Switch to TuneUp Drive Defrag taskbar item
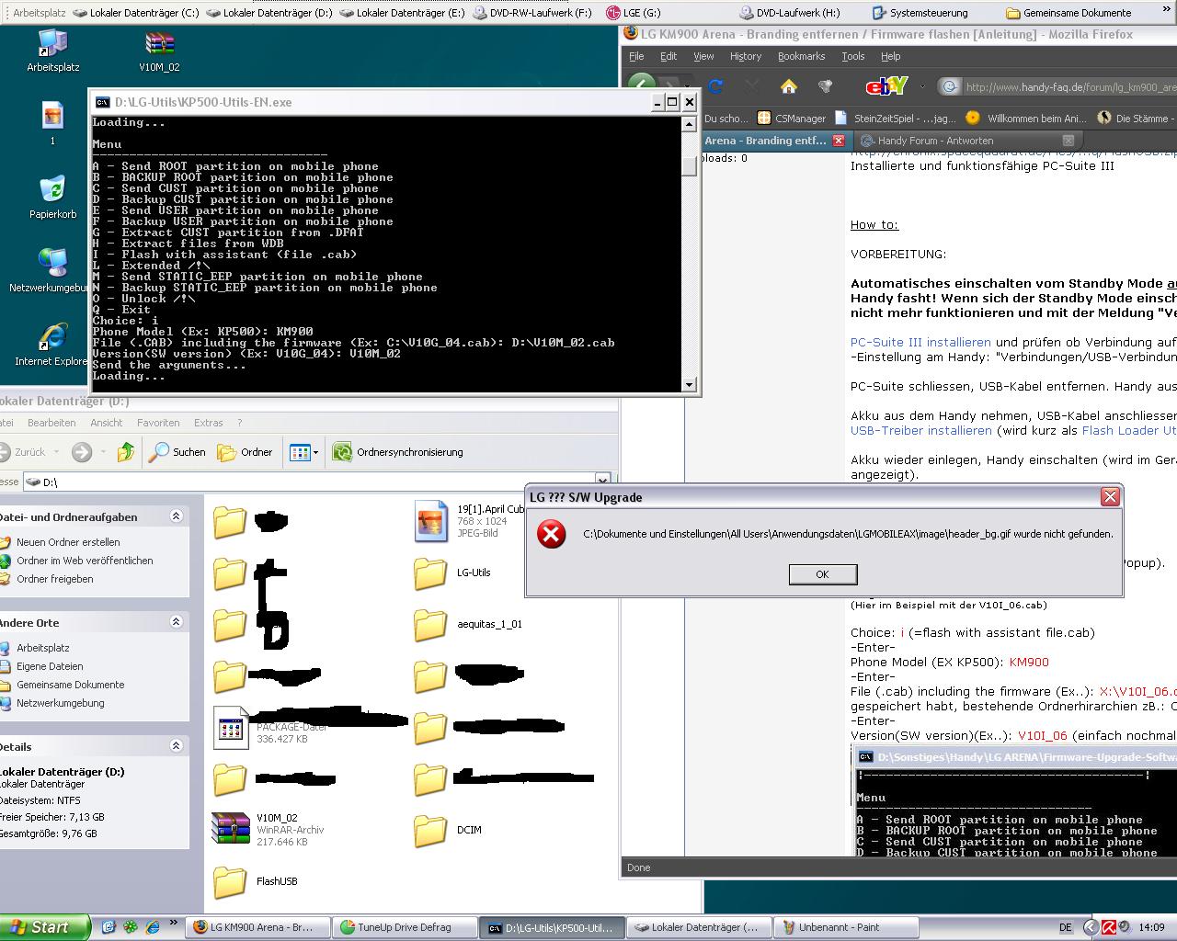This screenshot has height=941, width=1177. pyautogui.click(x=404, y=927)
